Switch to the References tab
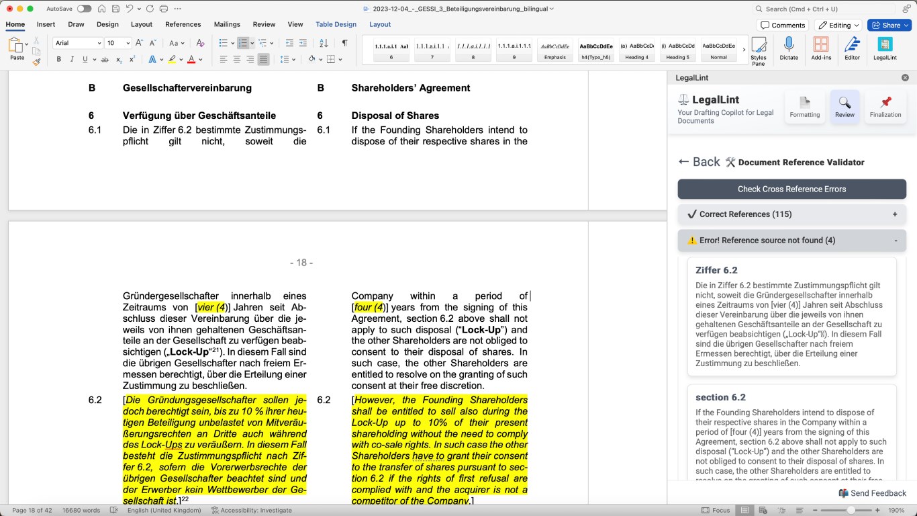Viewport: 917px width, 516px height. (x=183, y=24)
